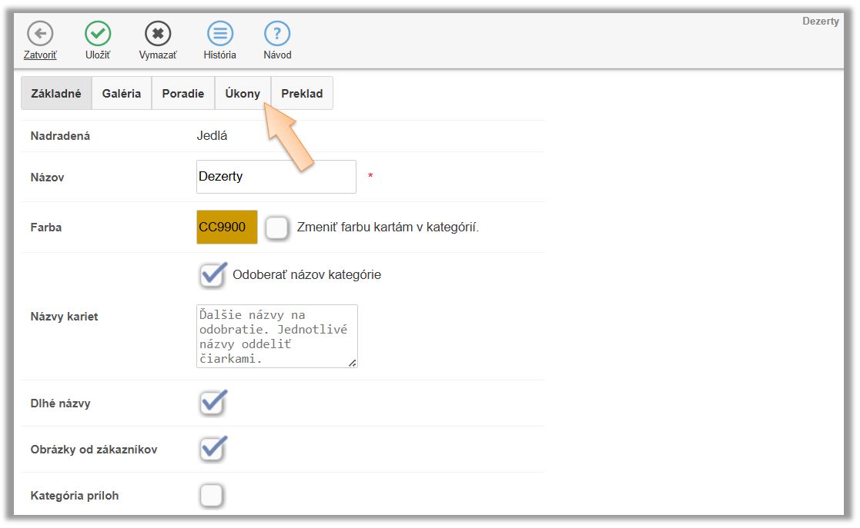This screenshot has height=528, width=860.
Task: Focus the Názov field containing Dezerty
Action: (276, 177)
